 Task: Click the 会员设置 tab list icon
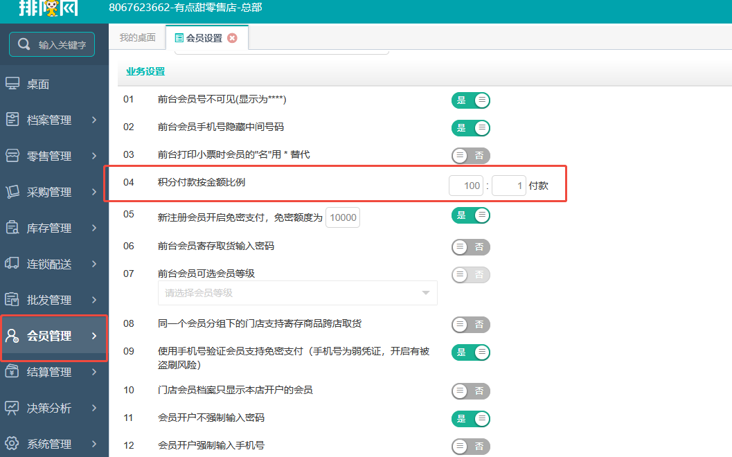[x=179, y=38]
